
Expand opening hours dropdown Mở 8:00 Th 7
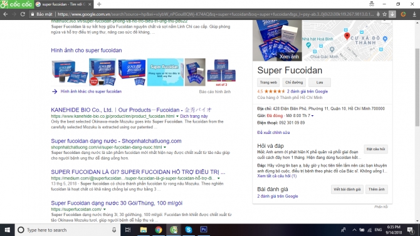313,116
